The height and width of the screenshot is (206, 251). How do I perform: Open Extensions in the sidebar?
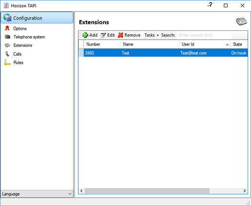coord(23,45)
